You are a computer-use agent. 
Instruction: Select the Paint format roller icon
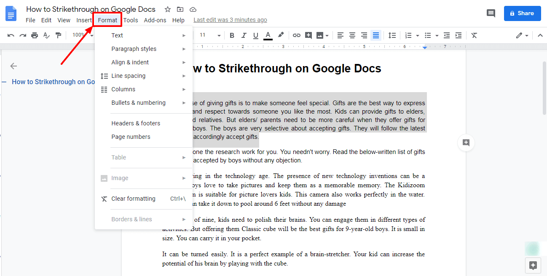coord(58,35)
